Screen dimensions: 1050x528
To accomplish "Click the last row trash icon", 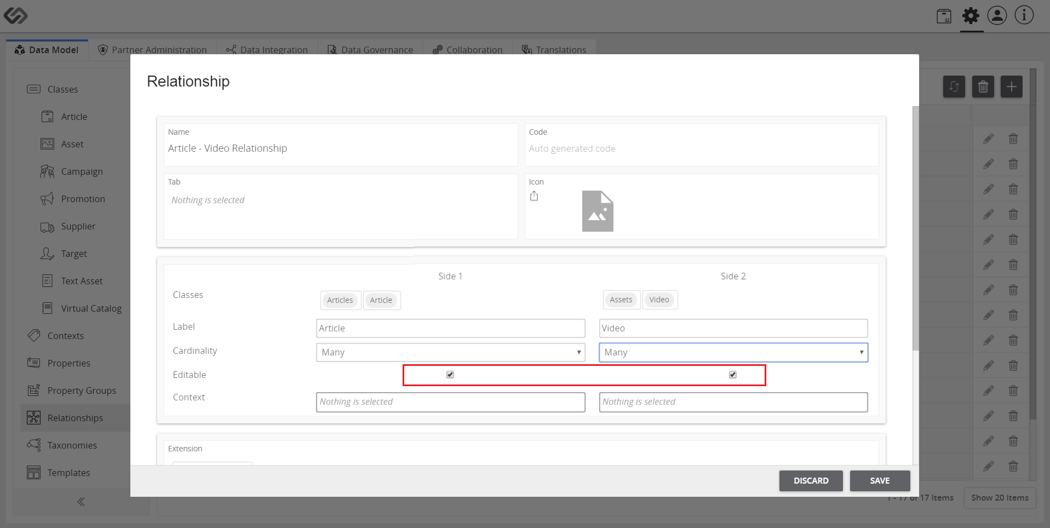I will [1013, 466].
